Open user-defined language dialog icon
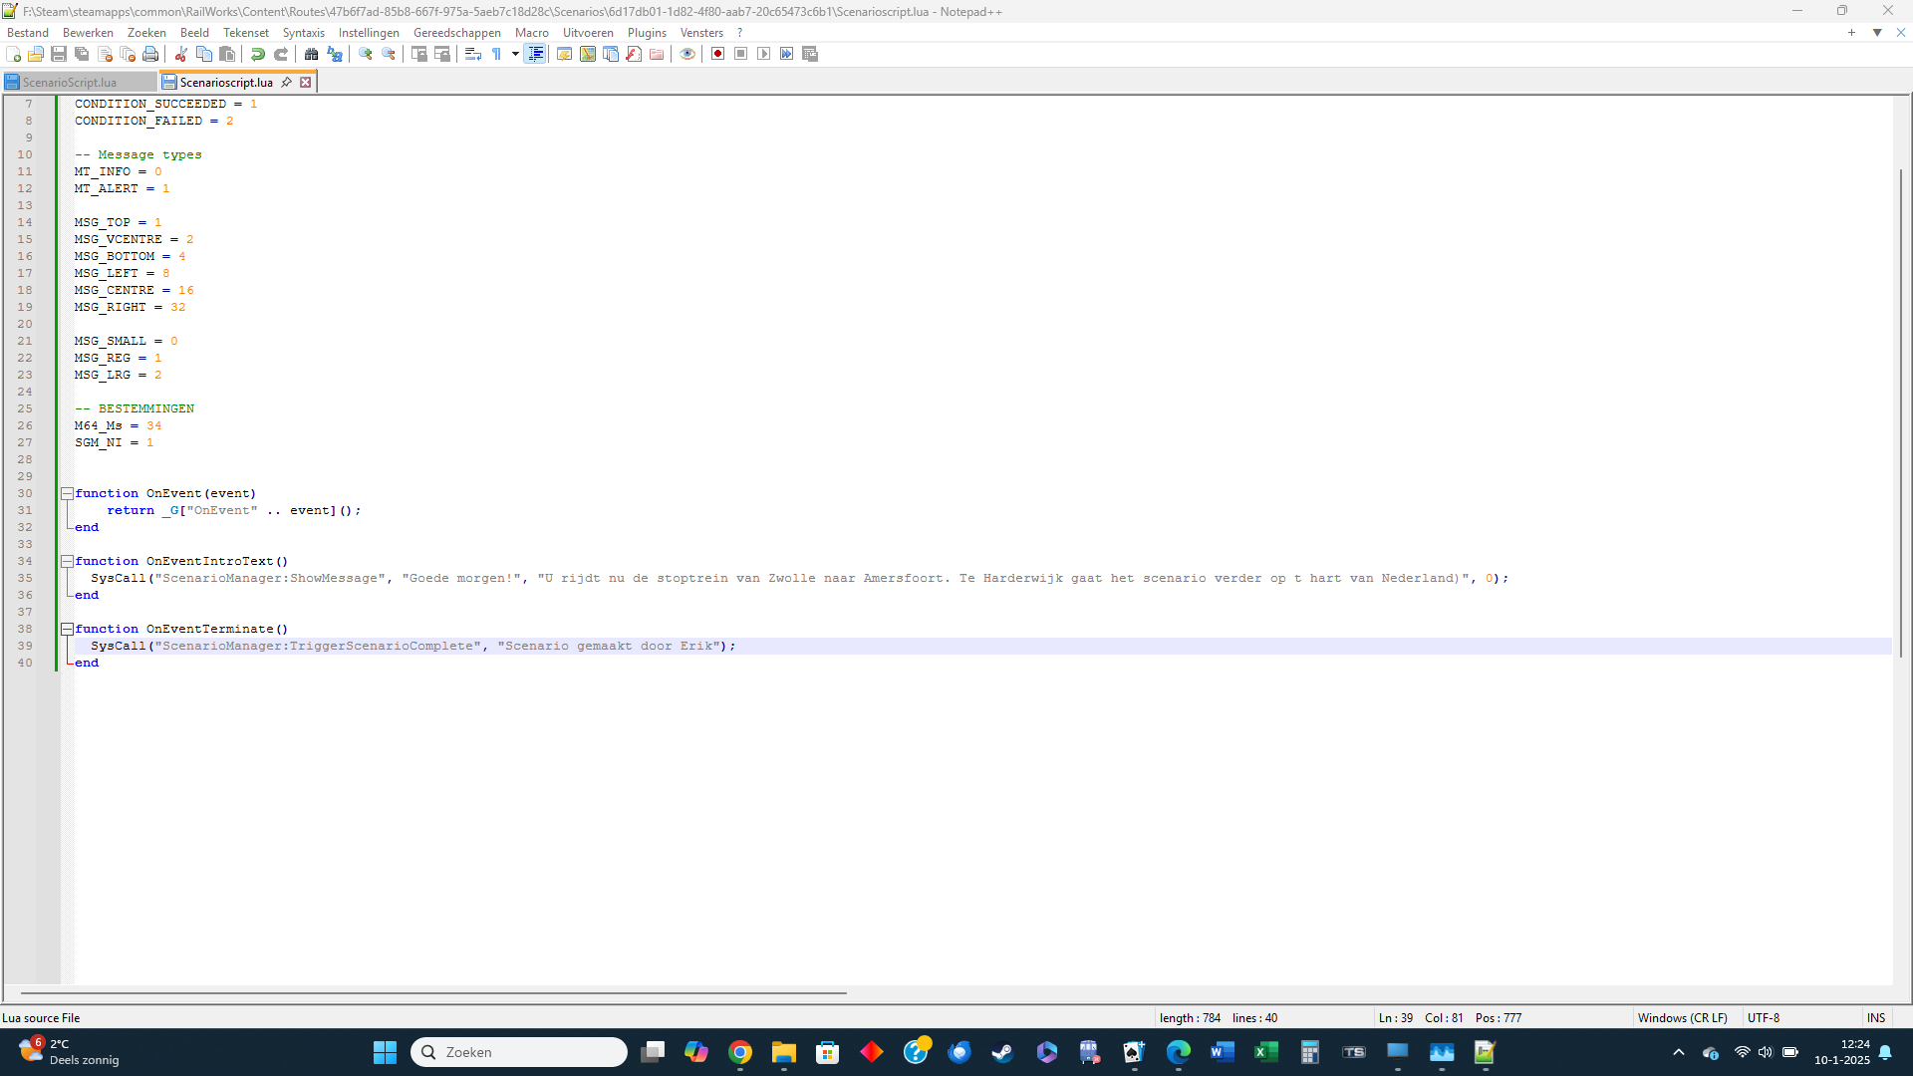1913x1076 pixels. point(565,54)
